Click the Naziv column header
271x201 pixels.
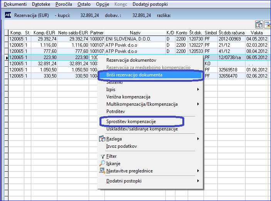(135, 33)
